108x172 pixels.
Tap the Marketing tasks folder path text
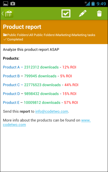[83, 35]
